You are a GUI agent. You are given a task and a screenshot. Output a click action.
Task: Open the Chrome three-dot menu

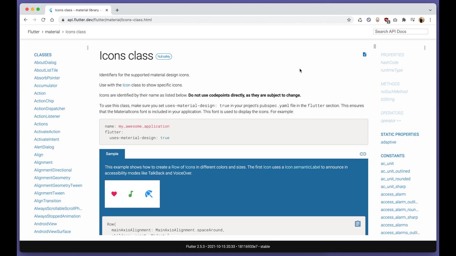click(x=430, y=20)
